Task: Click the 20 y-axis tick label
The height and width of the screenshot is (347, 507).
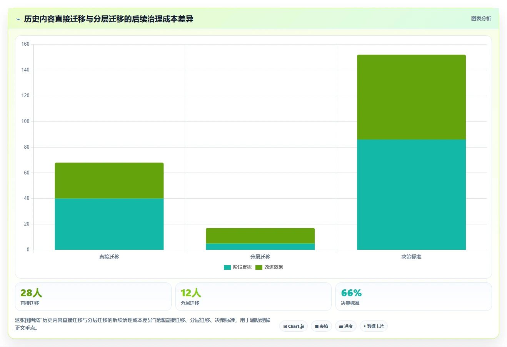Action: point(27,224)
